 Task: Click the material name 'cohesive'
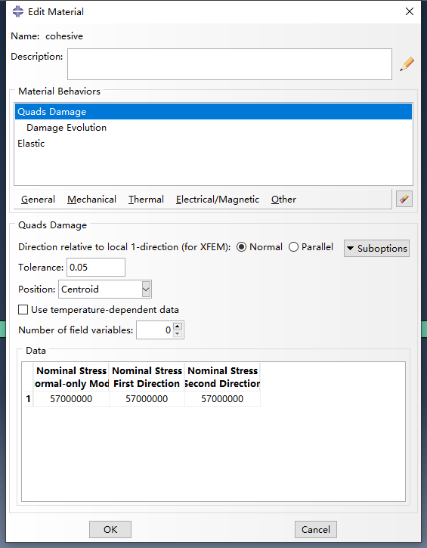point(64,36)
